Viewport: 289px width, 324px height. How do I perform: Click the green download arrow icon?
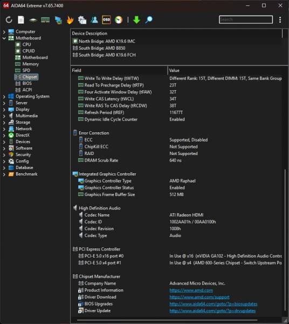(136, 20)
